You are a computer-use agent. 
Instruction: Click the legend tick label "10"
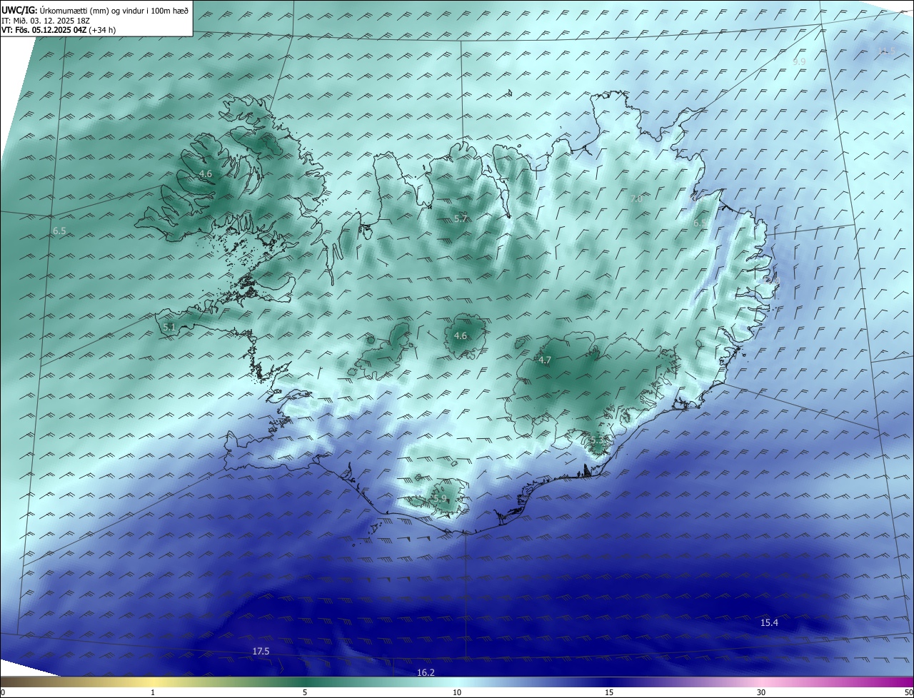tap(457, 692)
